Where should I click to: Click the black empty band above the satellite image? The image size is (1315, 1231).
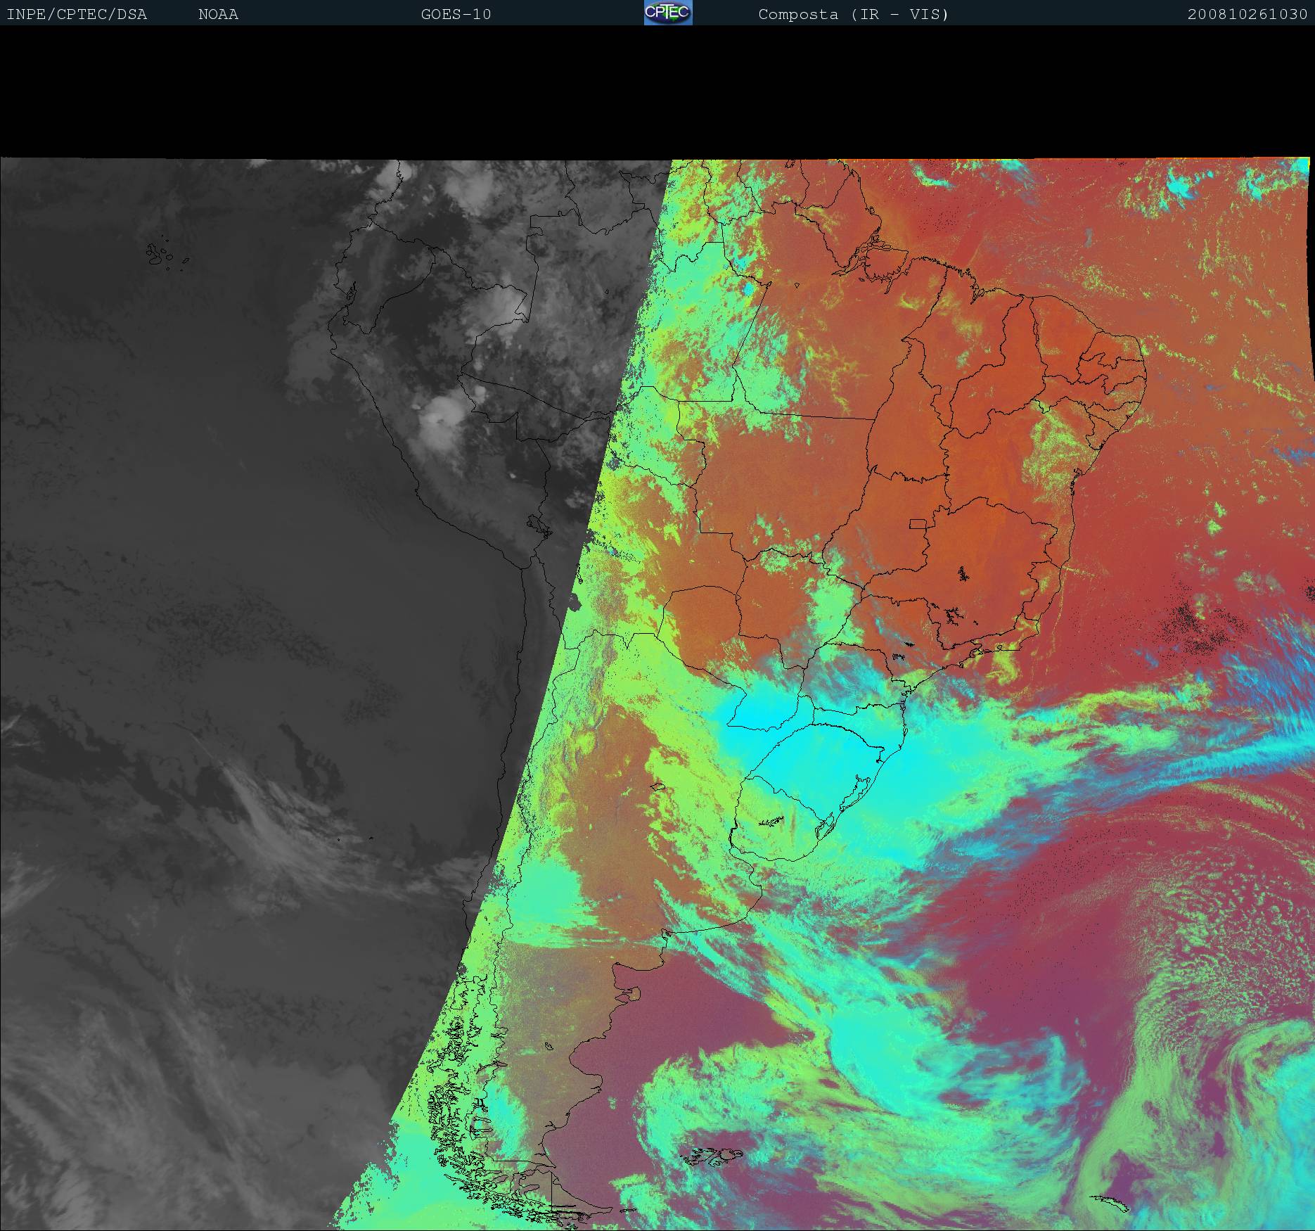click(x=657, y=91)
